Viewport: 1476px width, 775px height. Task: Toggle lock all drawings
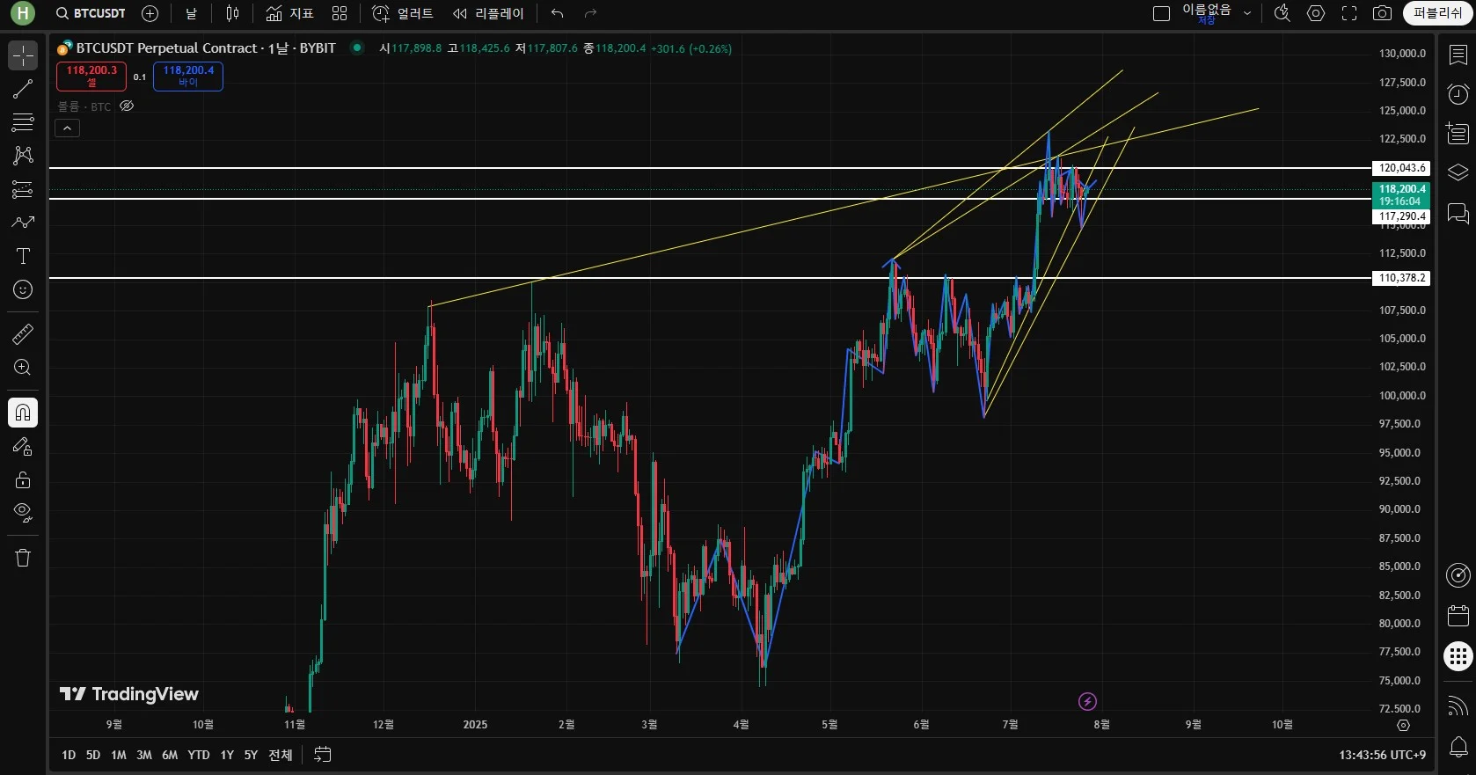click(23, 479)
